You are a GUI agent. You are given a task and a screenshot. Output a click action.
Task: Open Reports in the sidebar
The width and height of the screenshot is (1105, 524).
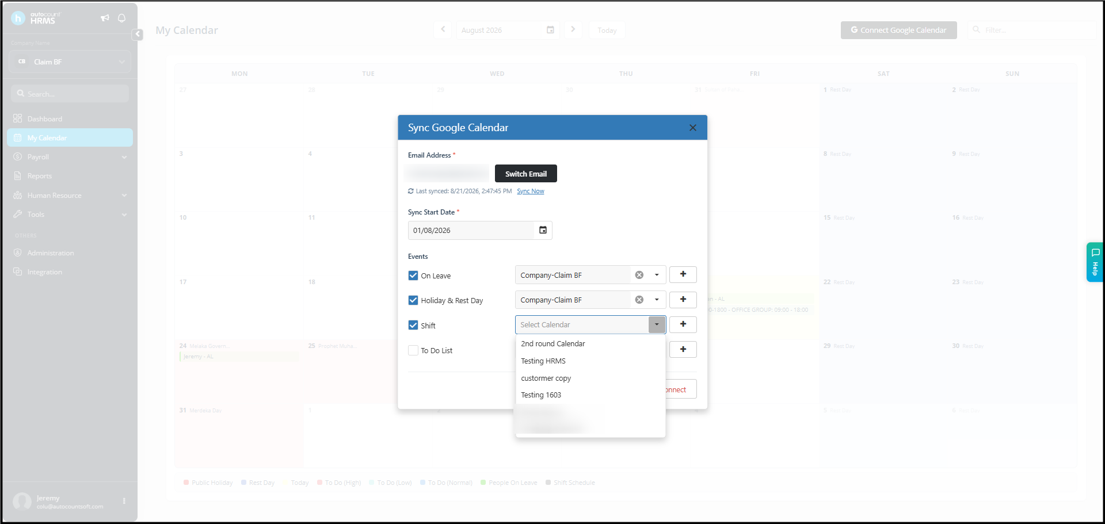[x=70, y=176]
